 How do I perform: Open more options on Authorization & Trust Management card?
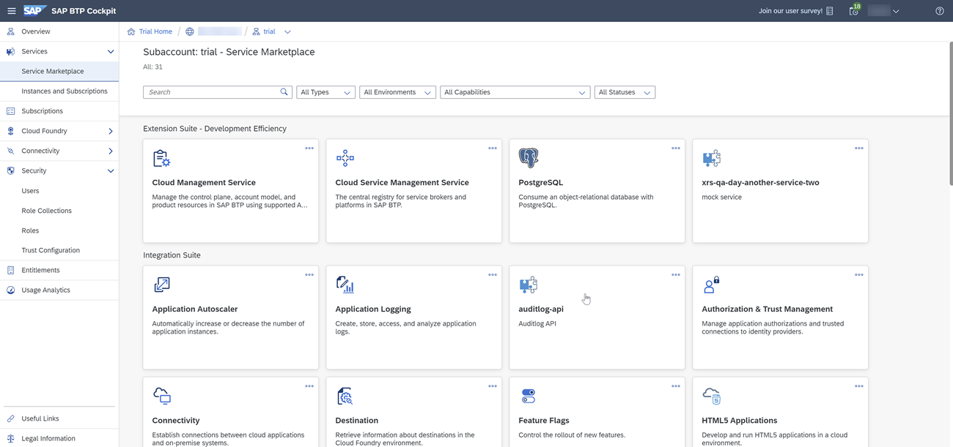[x=859, y=275]
